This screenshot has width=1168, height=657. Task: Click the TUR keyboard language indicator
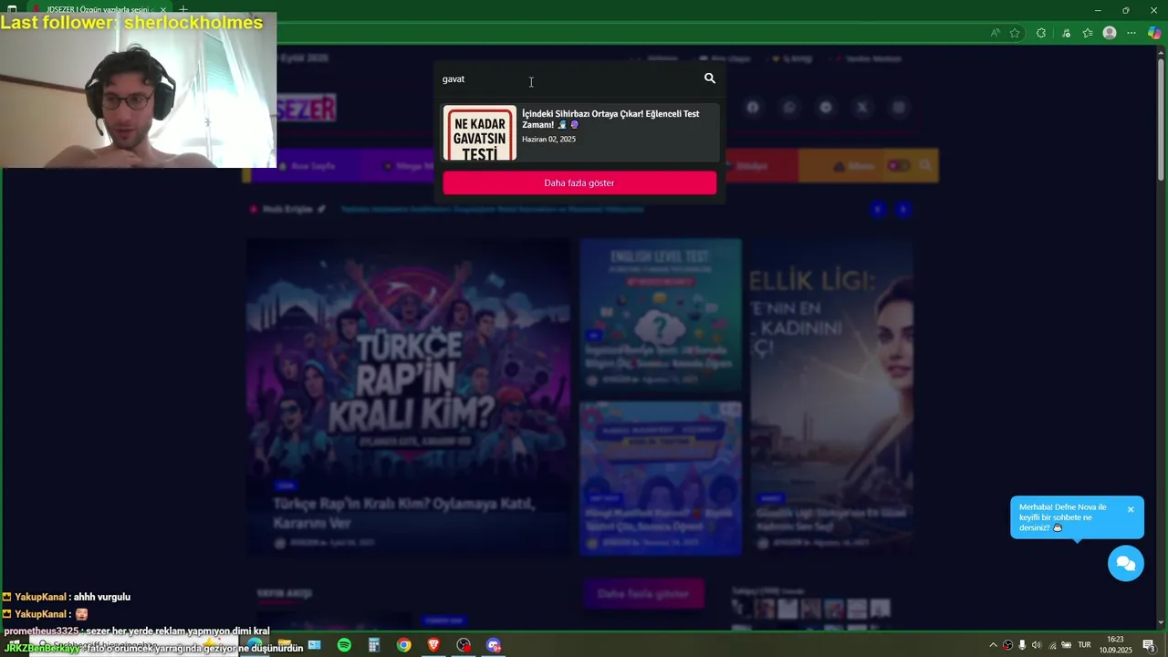tap(1084, 645)
